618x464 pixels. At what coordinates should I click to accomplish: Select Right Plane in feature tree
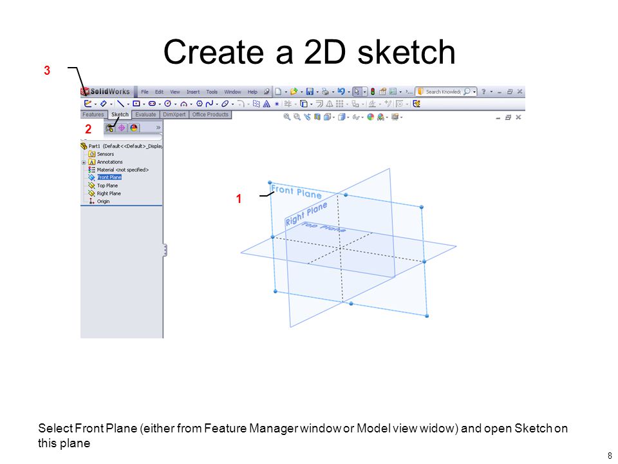click(x=109, y=193)
